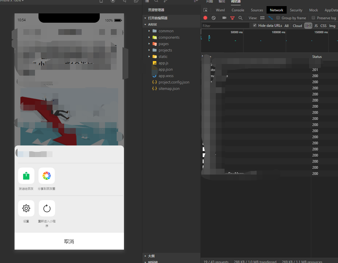Switch to the Mock tab
This screenshot has width=338, height=263.
click(x=314, y=10)
